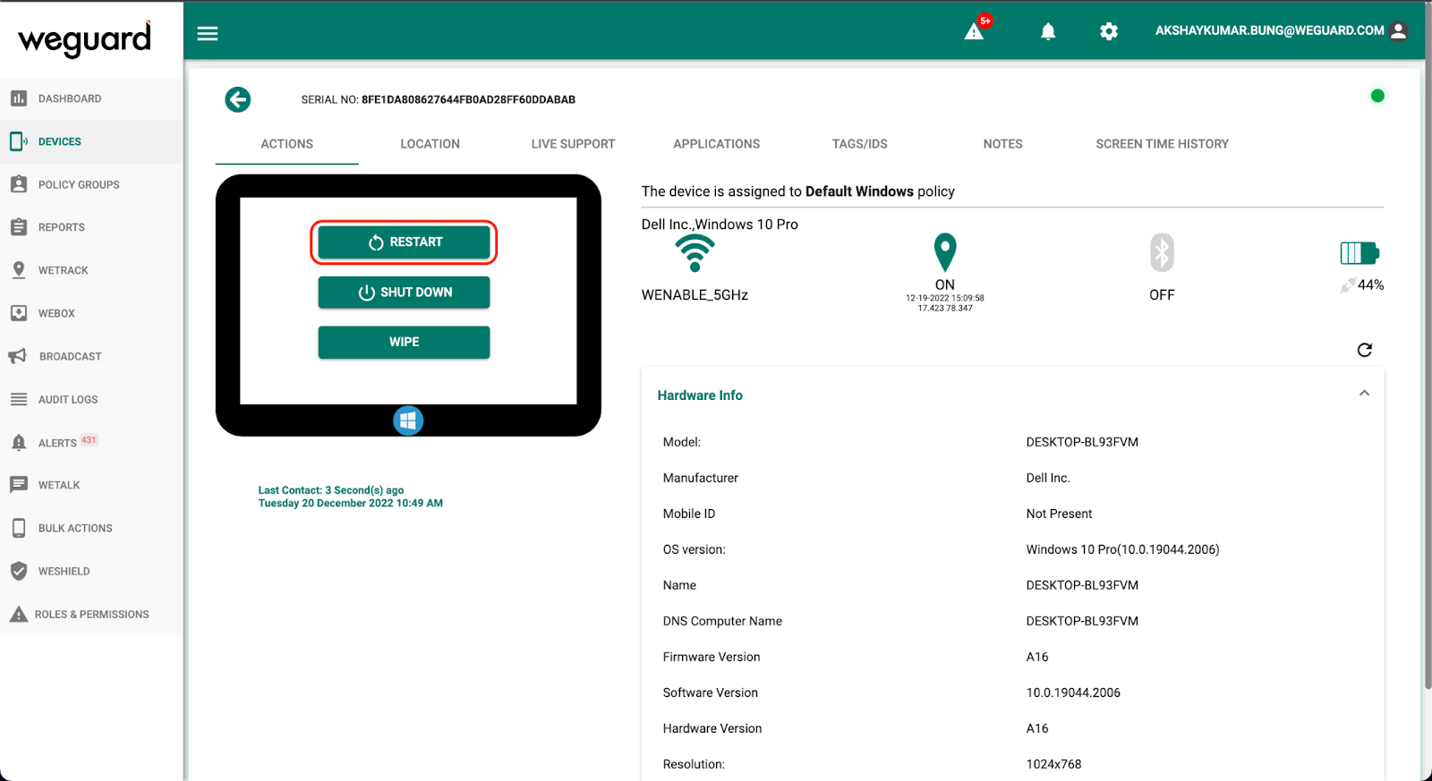Screen dimensions: 1432x781
Task: Click the WENABLE_5GHz network name
Action: pyautogui.click(x=695, y=295)
